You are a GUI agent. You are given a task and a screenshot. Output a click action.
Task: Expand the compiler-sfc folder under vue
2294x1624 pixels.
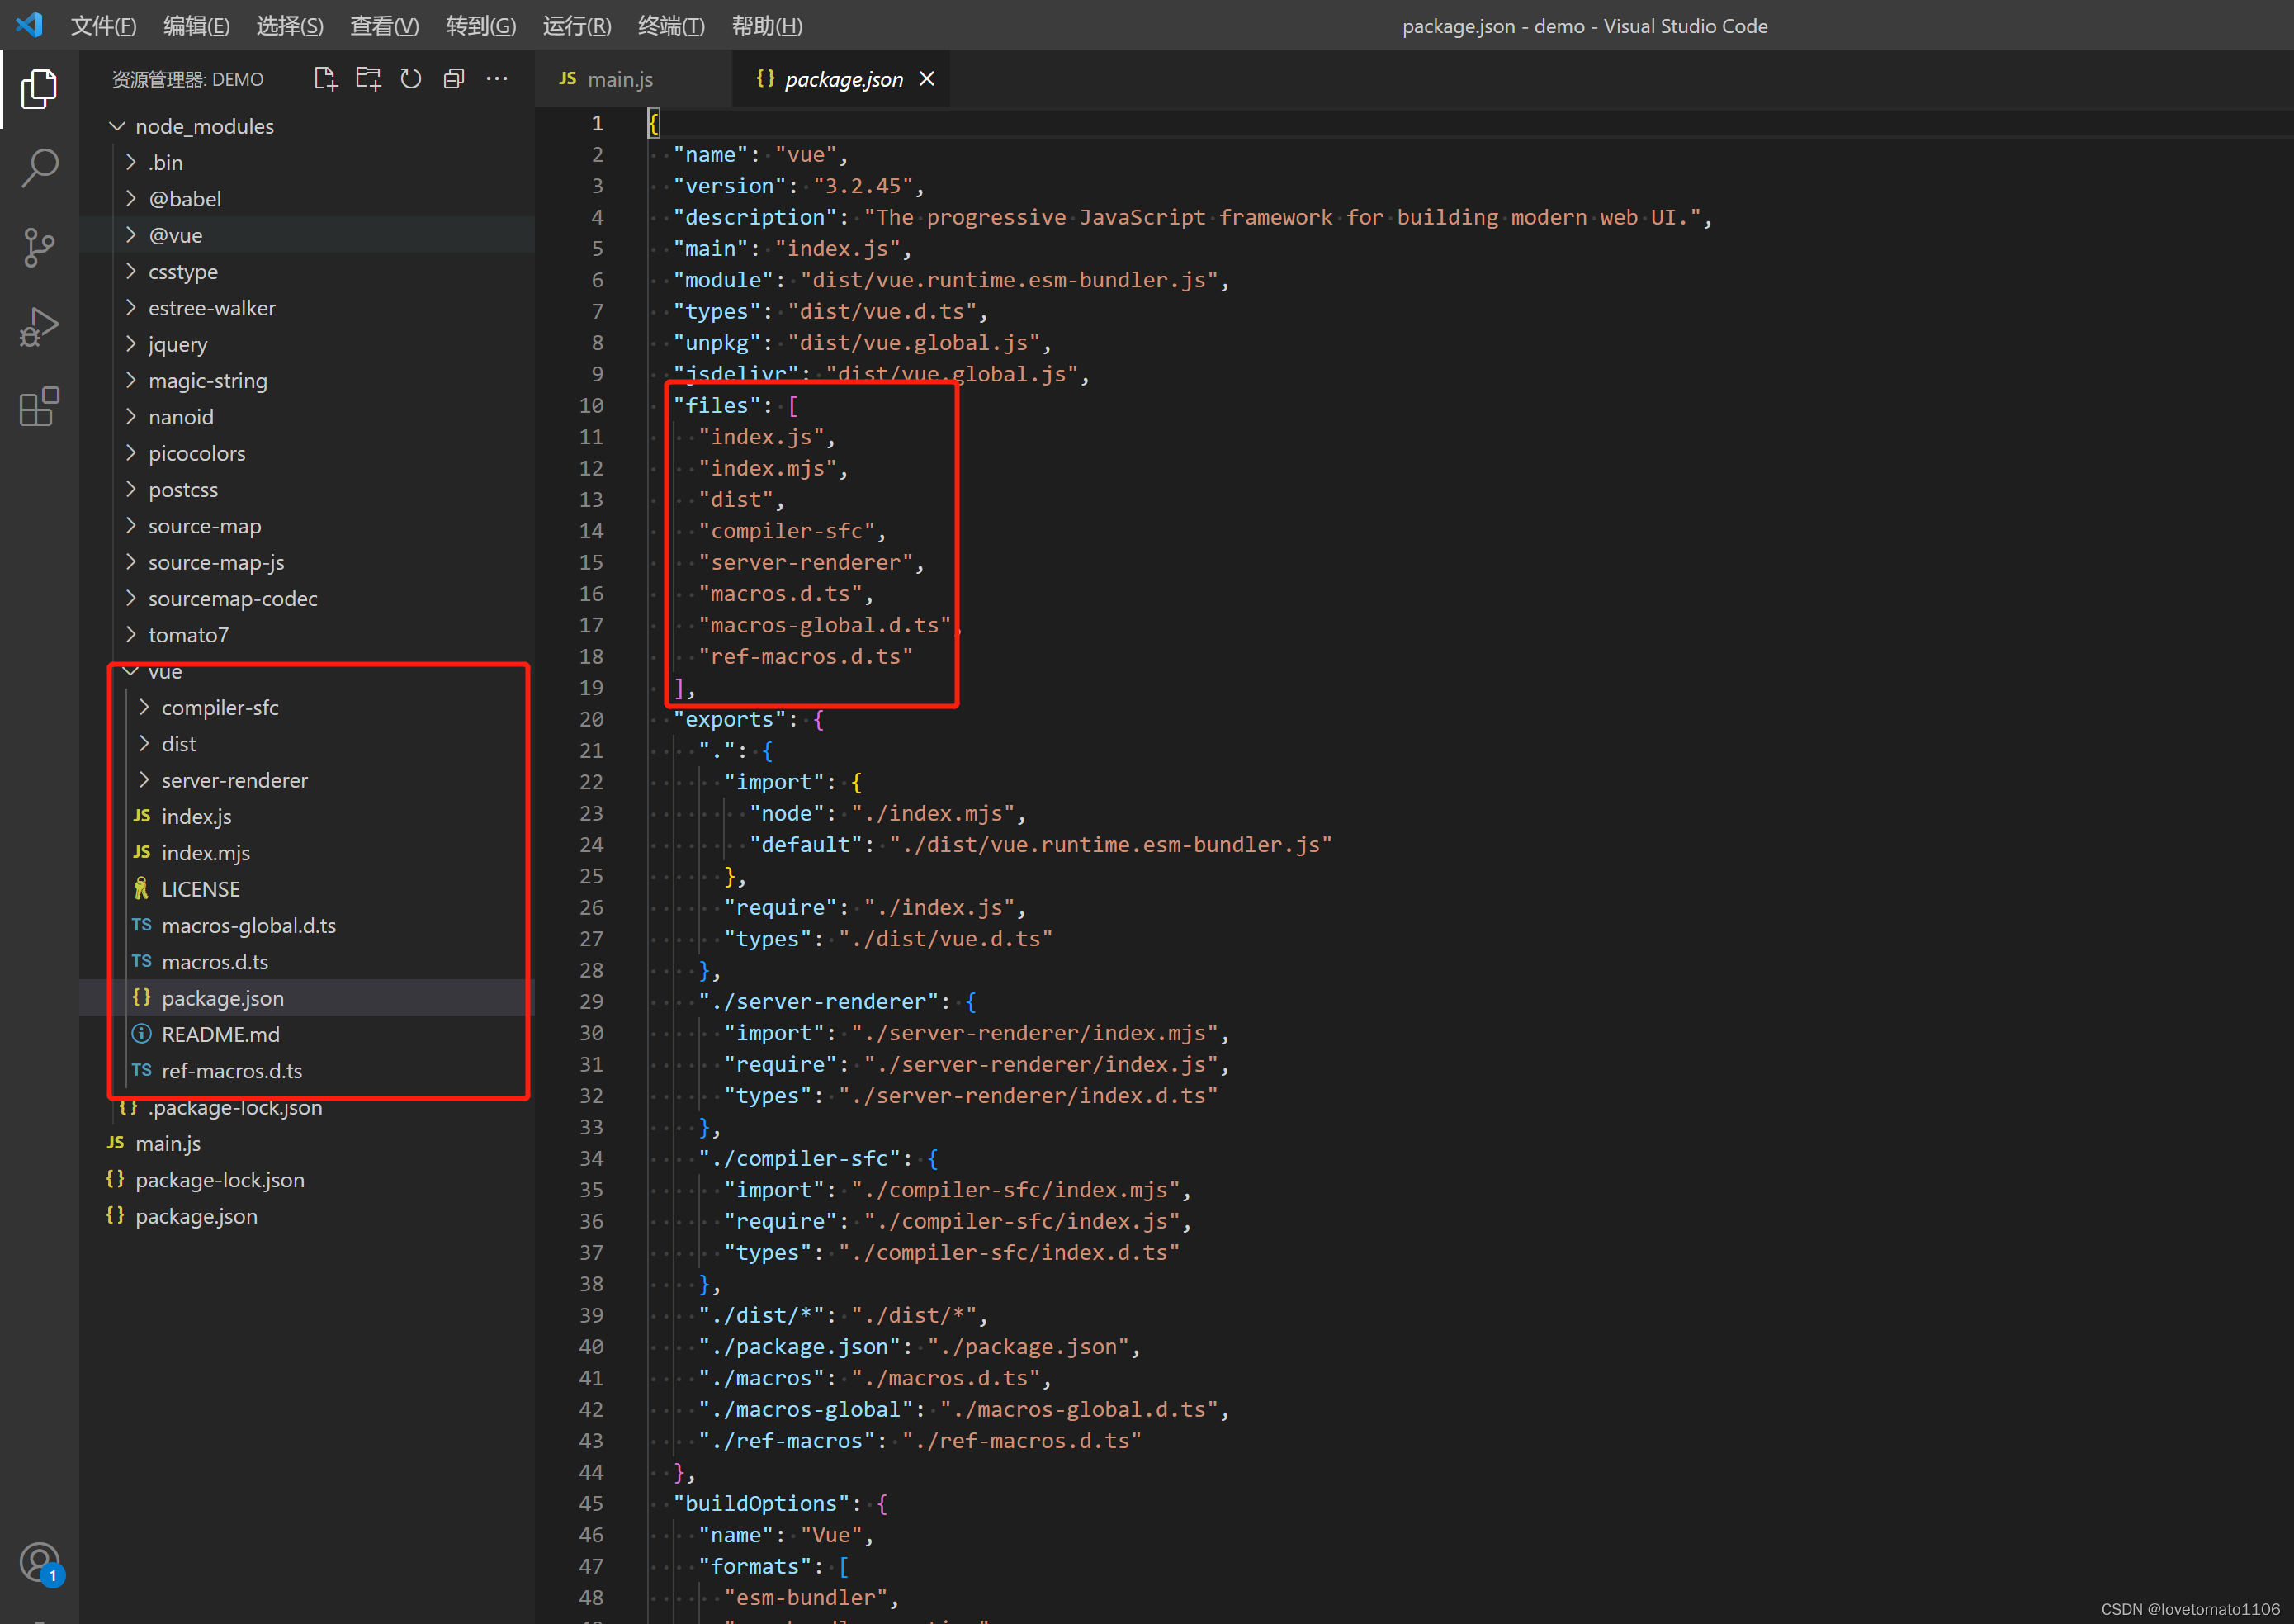[x=307, y=707]
